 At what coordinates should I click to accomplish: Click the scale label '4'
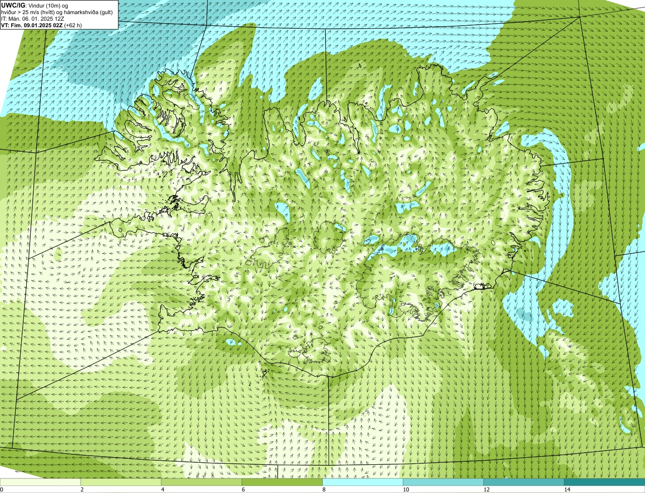pos(162,489)
